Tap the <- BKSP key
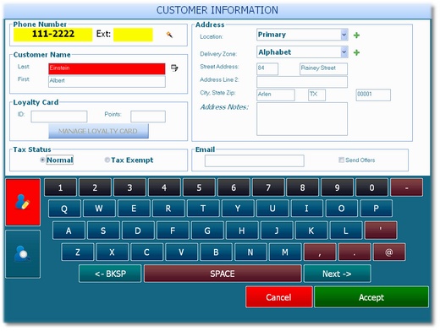 point(110,274)
